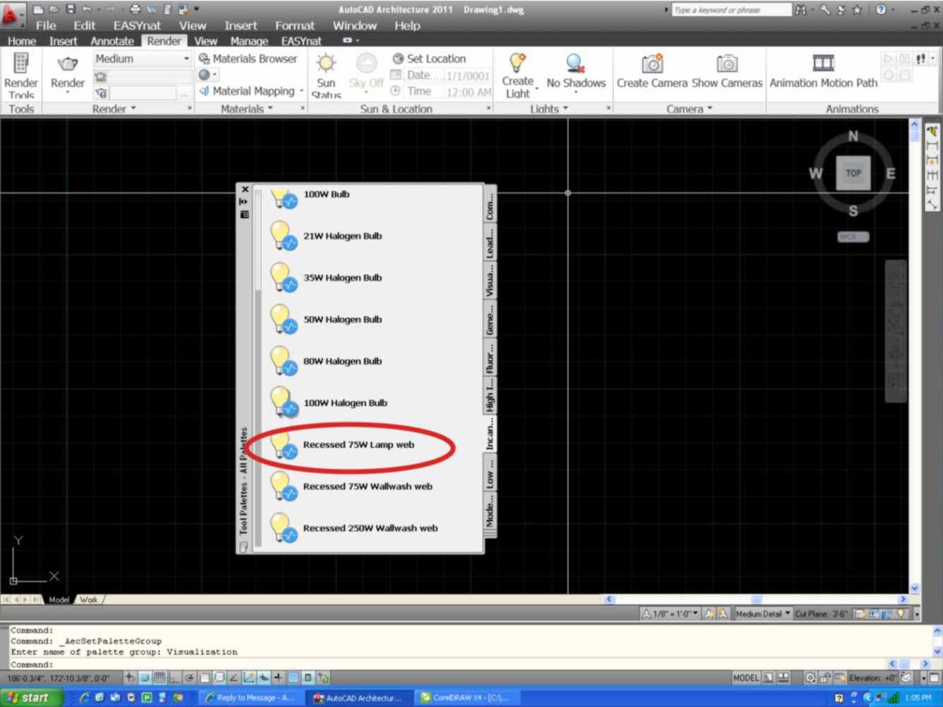This screenshot has height=707, width=943.
Task: Expand the Render panel title
Action: 113,109
